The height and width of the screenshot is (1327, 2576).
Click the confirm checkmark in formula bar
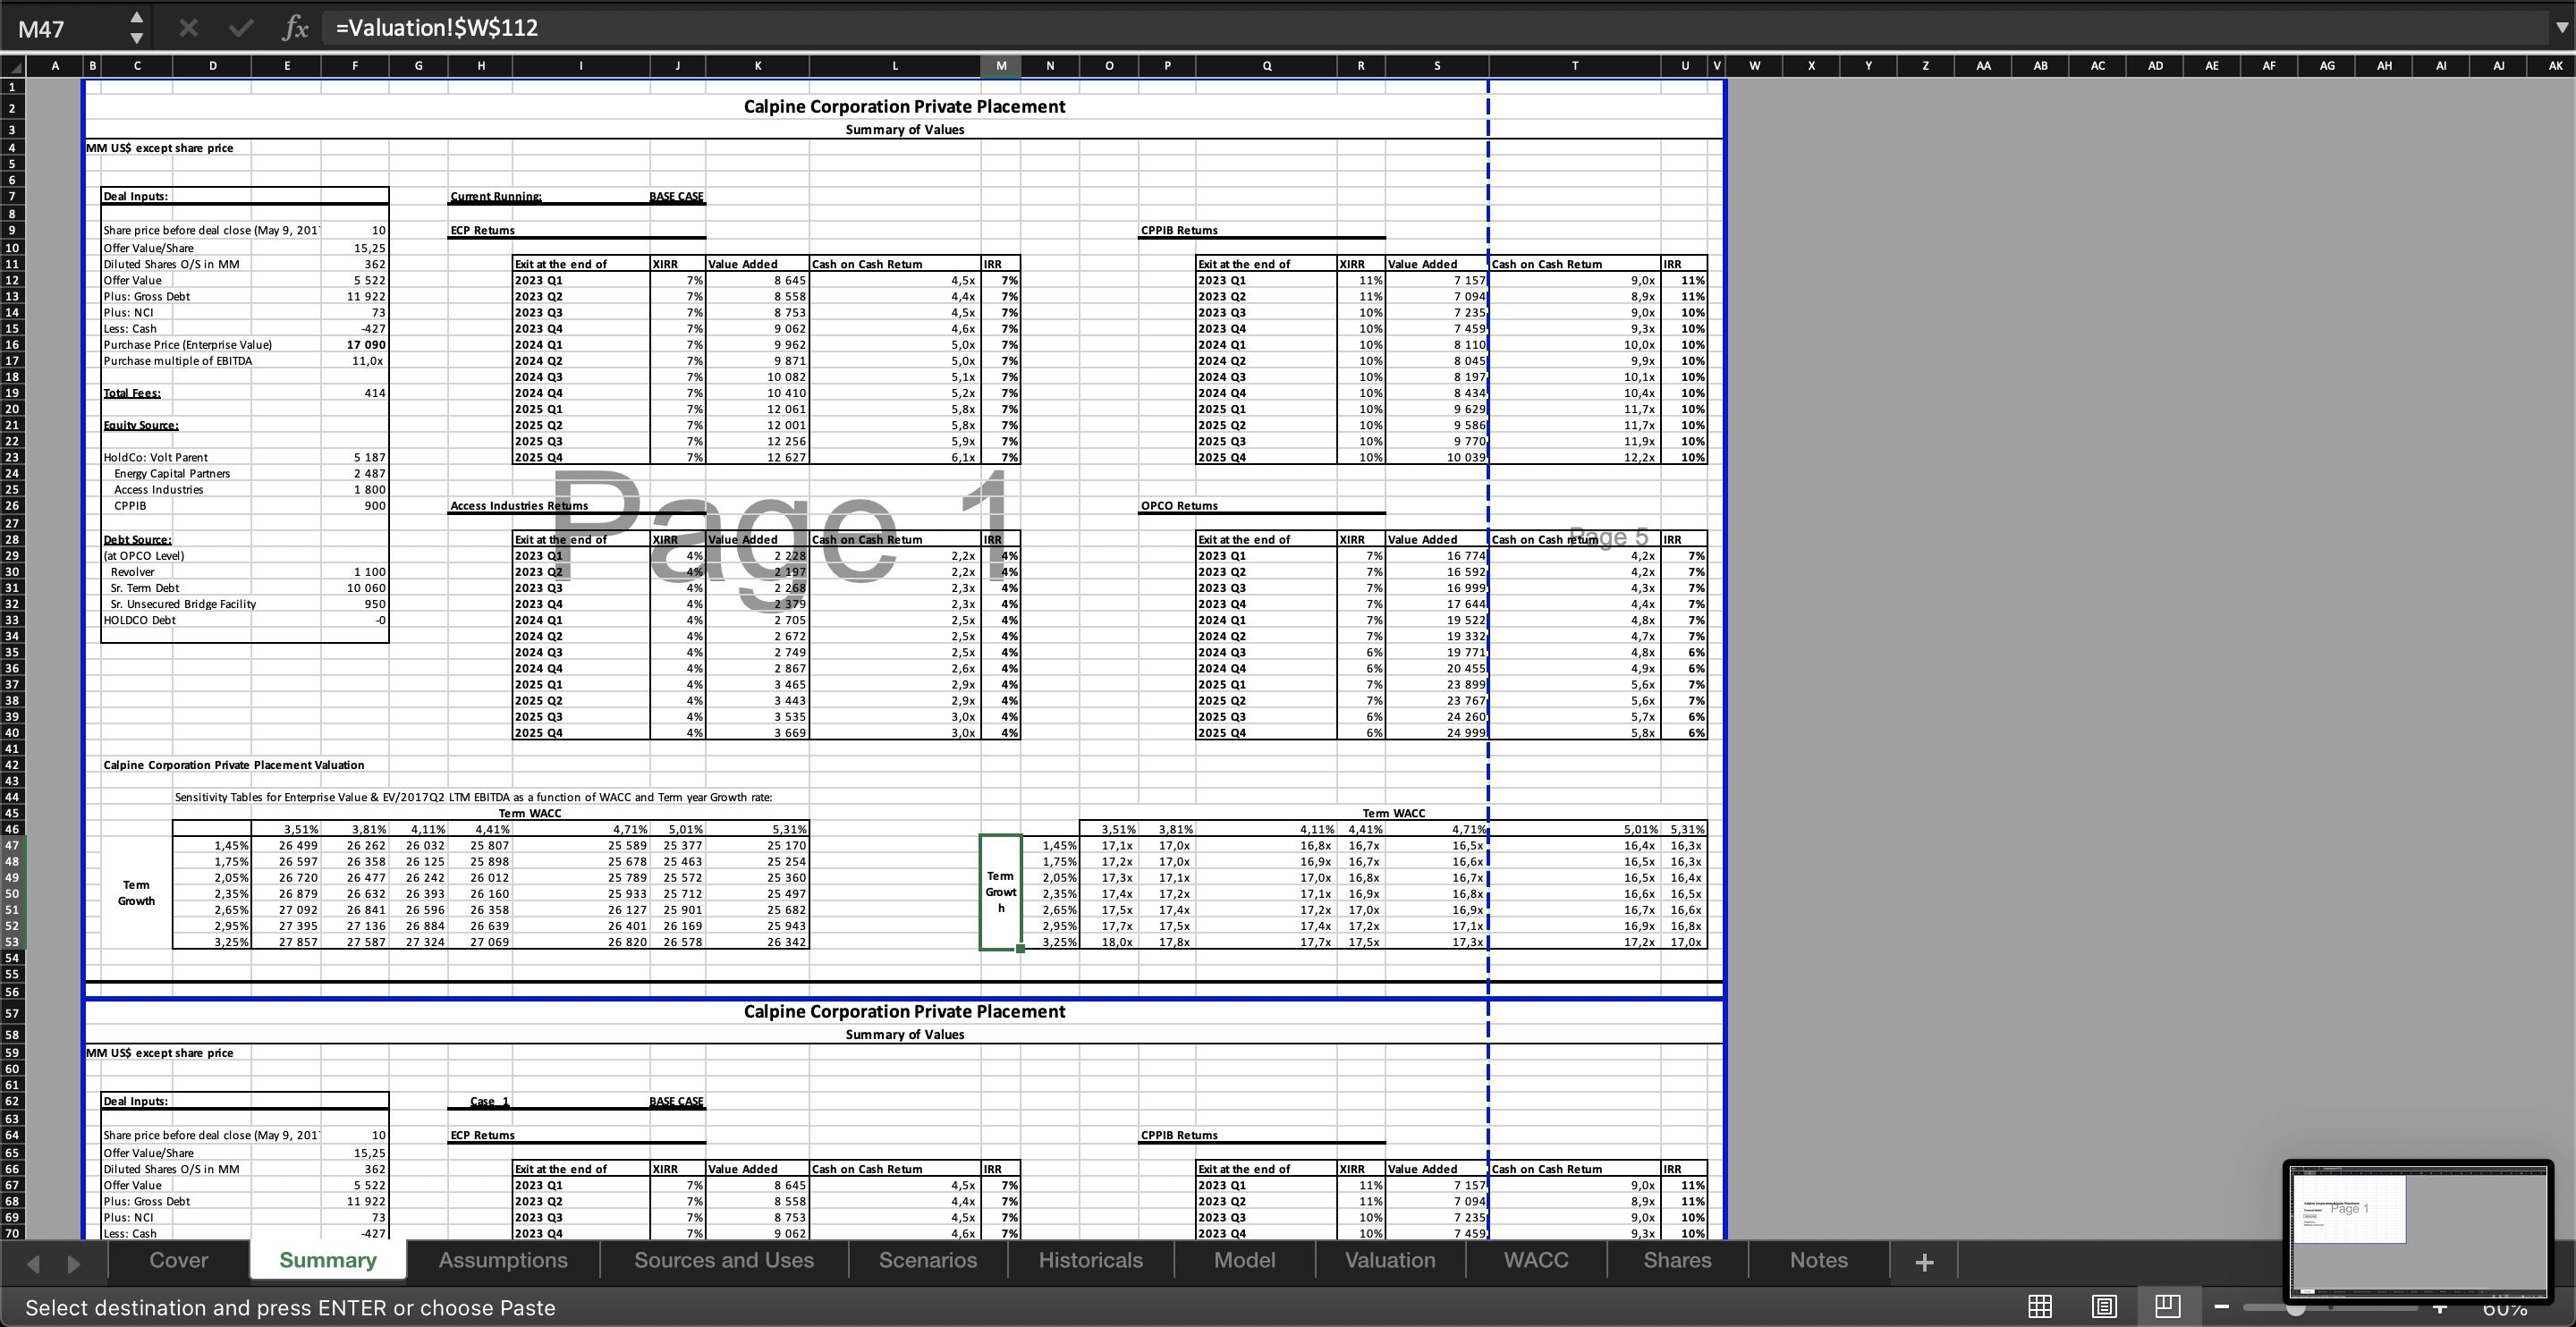240,28
